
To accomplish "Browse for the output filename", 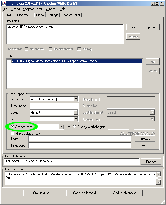I will tap(151, 162).
